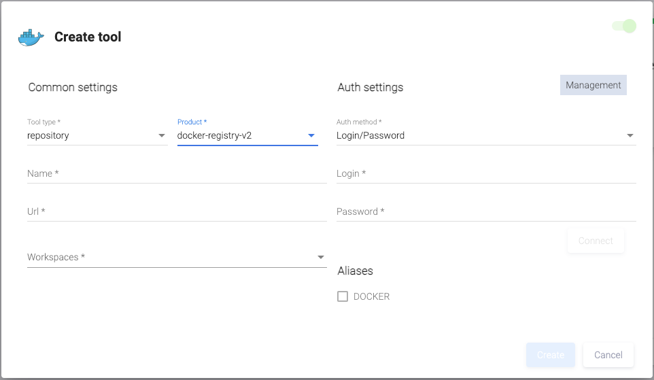Click the Aliases section heading
The image size is (654, 380).
tap(355, 271)
